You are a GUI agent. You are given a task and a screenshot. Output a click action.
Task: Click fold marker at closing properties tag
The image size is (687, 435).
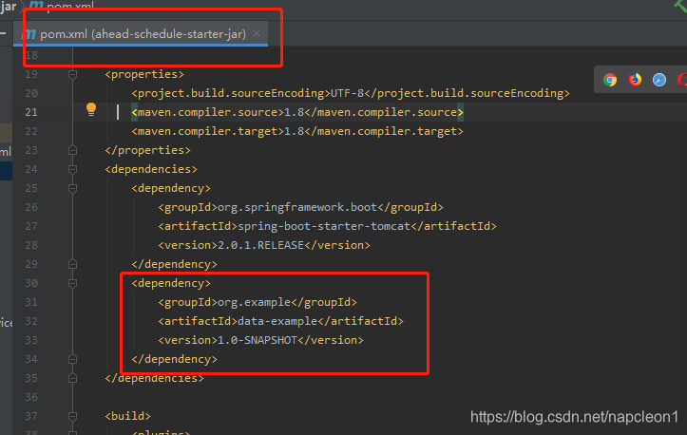tap(73, 150)
